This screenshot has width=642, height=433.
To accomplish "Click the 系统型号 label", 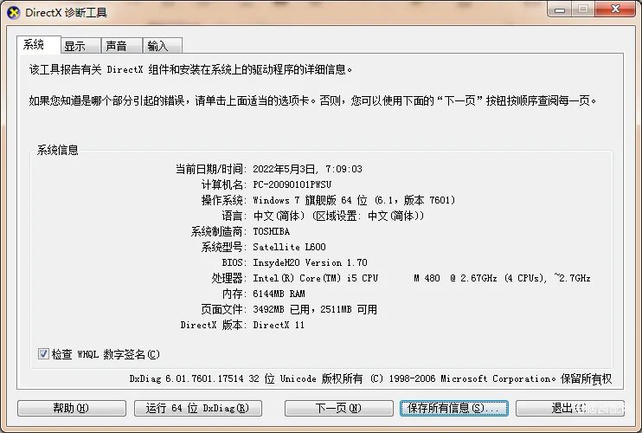I will click(224, 247).
